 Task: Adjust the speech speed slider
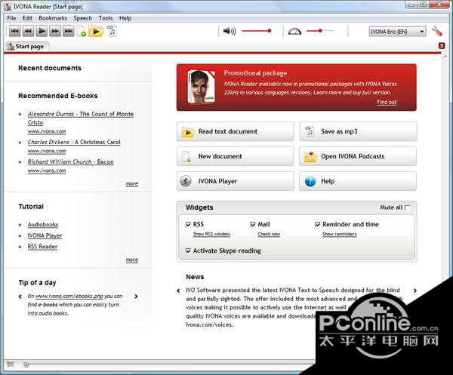pos(319,31)
